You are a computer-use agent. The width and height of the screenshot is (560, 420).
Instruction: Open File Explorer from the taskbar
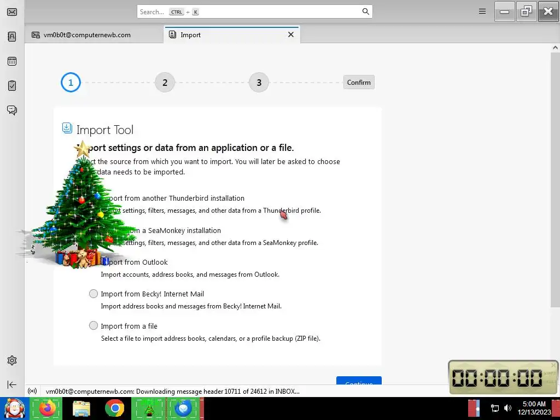coord(81,409)
